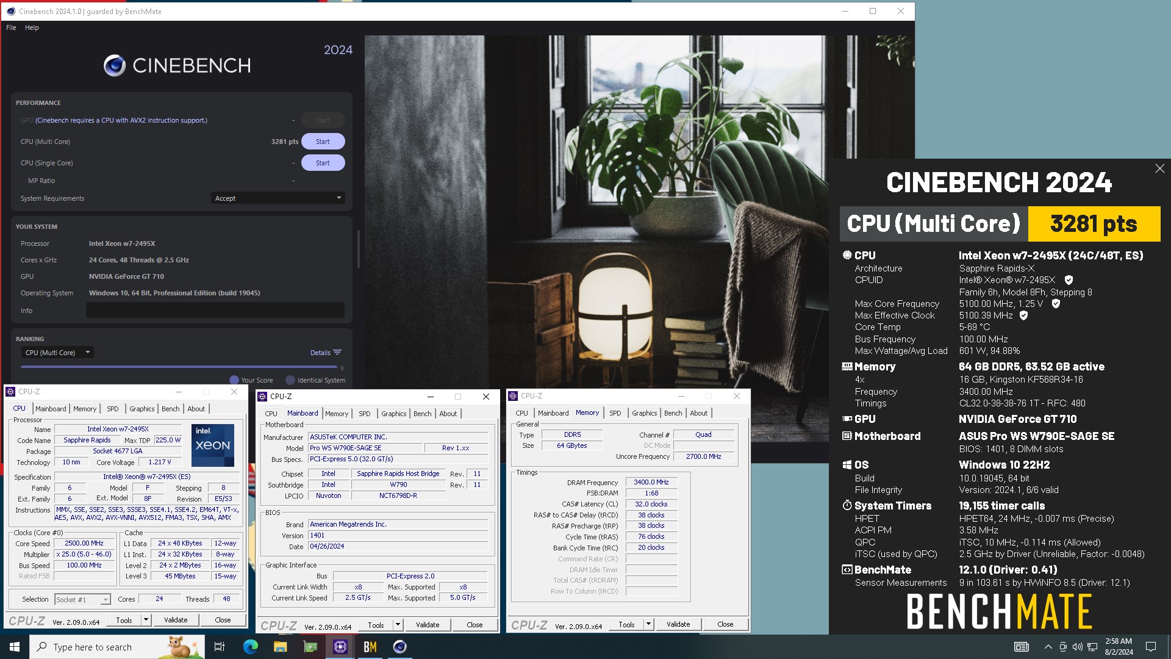Click the CPU-Z app icon in middle window title
The image size is (1171, 659).
pos(262,397)
